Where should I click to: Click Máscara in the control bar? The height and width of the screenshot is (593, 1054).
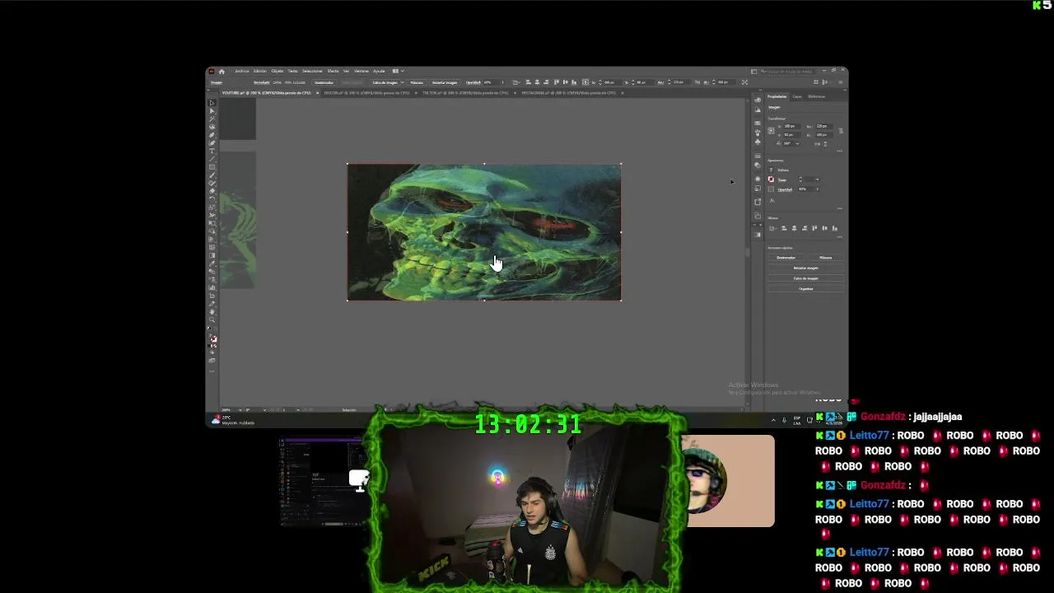coord(417,82)
